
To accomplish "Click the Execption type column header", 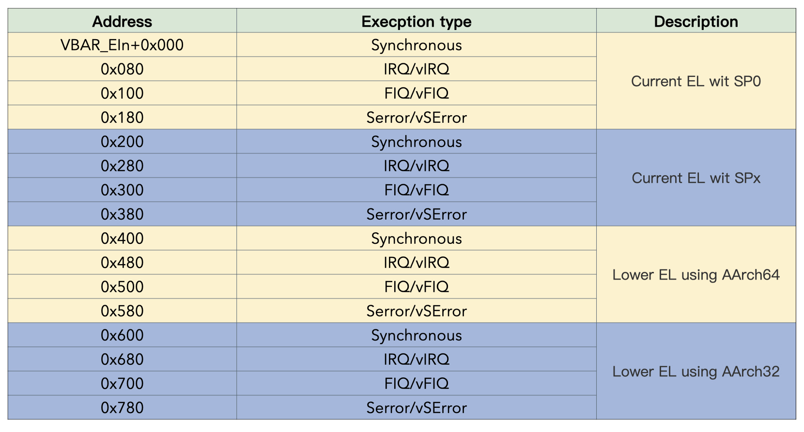I will [416, 21].
